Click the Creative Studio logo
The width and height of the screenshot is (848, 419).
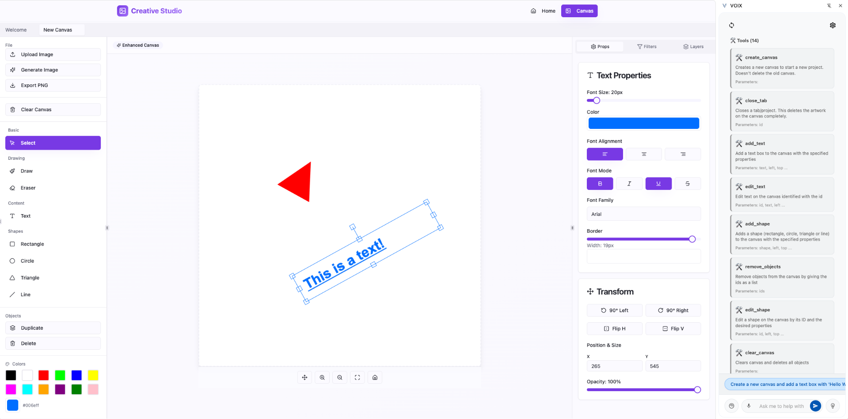pyautogui.click(x=149, y=11)
